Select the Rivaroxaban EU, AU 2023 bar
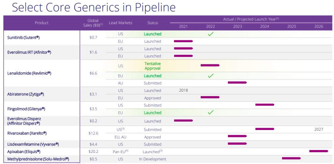 [x=237, y=136]
